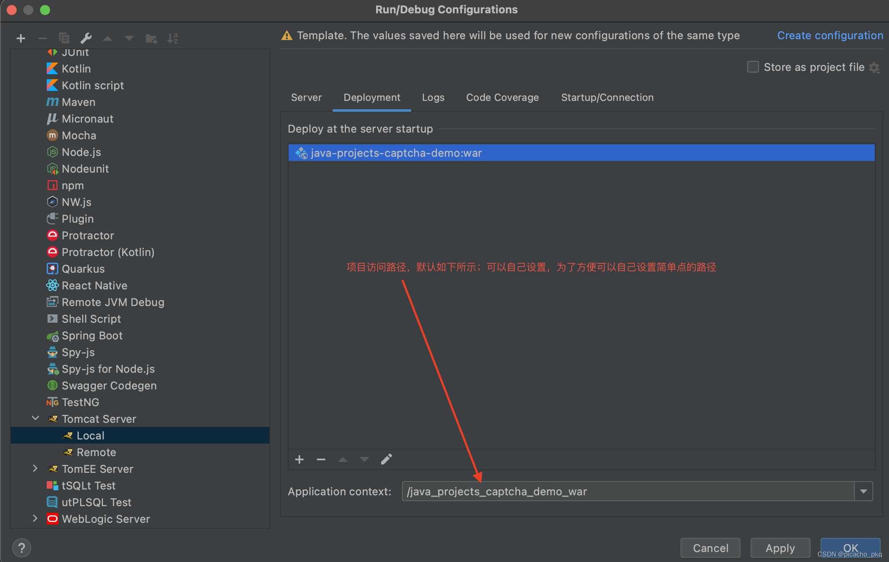The image size is (889, 562).
Task: Expand the WebLogic Server tree node
Action: point(35,519)
